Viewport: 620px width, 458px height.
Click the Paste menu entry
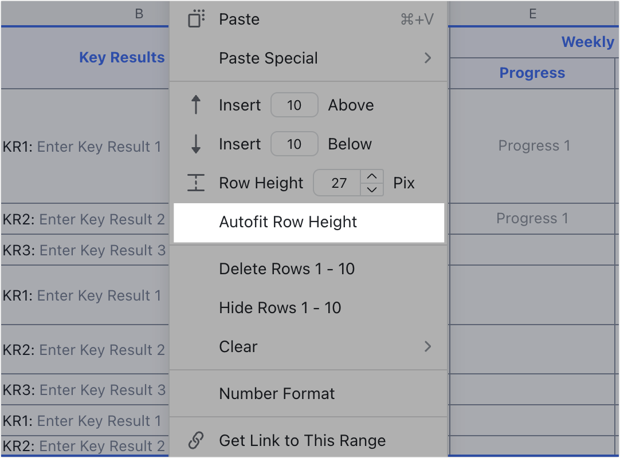(239, 19)
